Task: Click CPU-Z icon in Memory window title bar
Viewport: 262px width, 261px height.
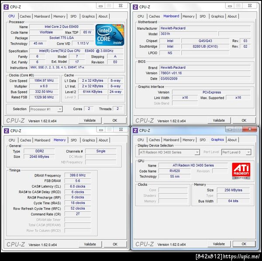Action: [7, 131]
